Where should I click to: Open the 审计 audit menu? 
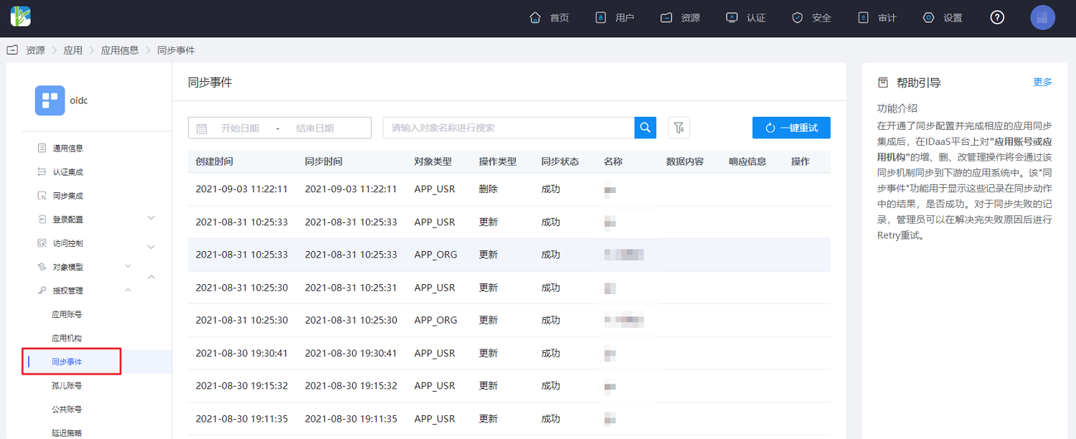877,18
